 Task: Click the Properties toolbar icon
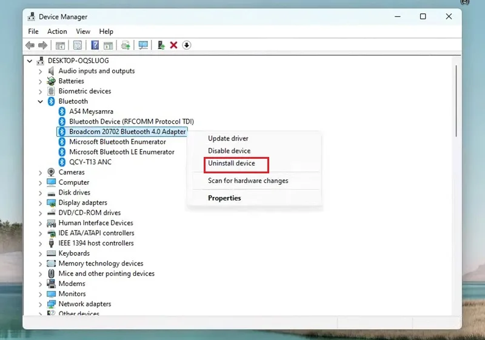[x=78, y=45]
